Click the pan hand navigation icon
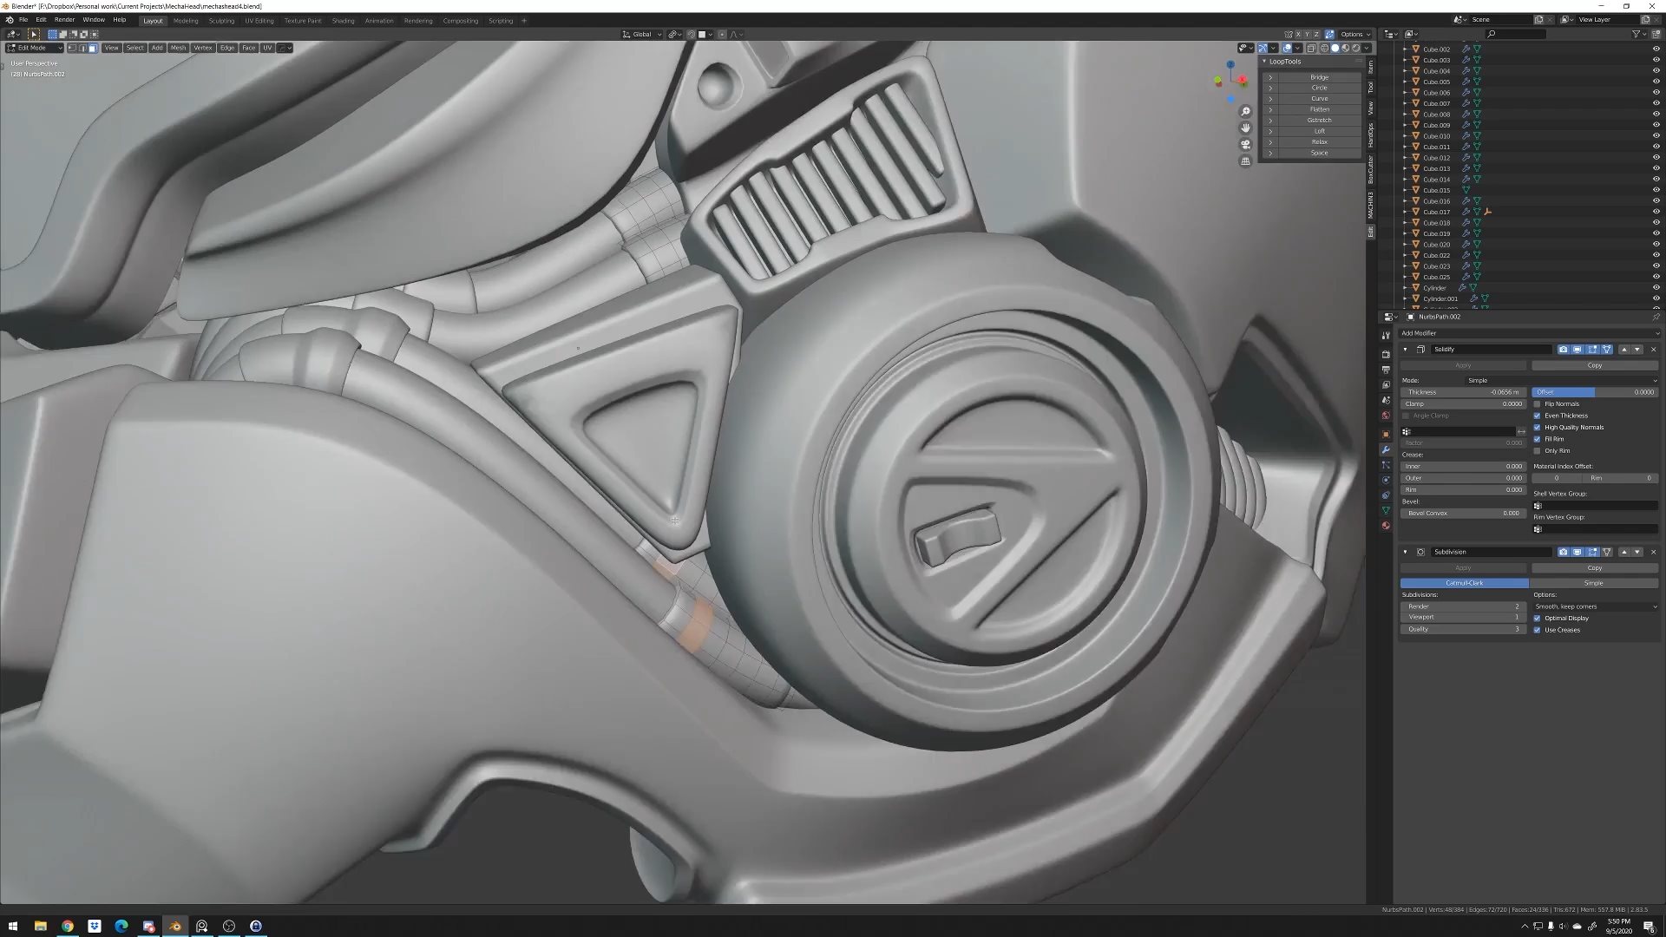1666x937 pixels. click(x=1245, y=128)
